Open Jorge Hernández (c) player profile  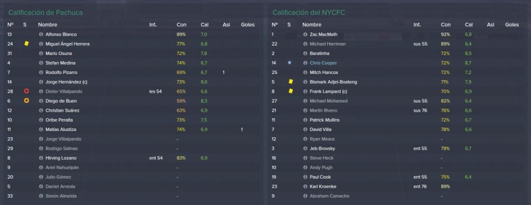pos(67,82)
